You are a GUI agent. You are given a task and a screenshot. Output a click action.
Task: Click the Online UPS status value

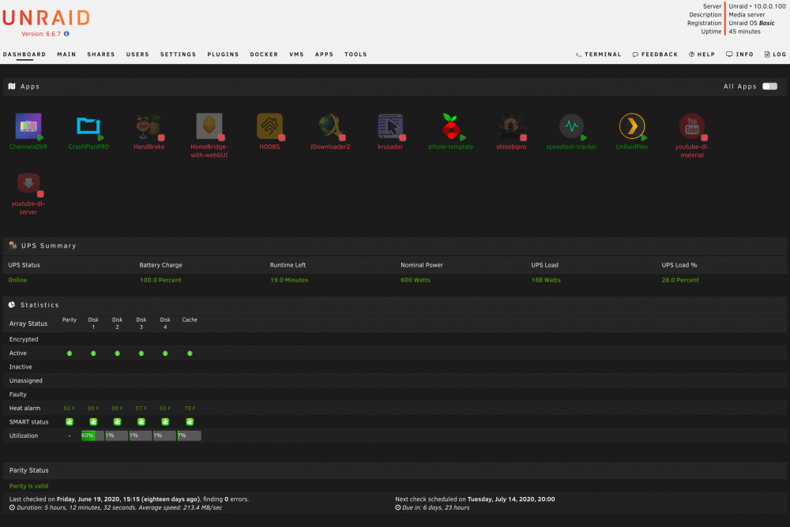(17, 280)
